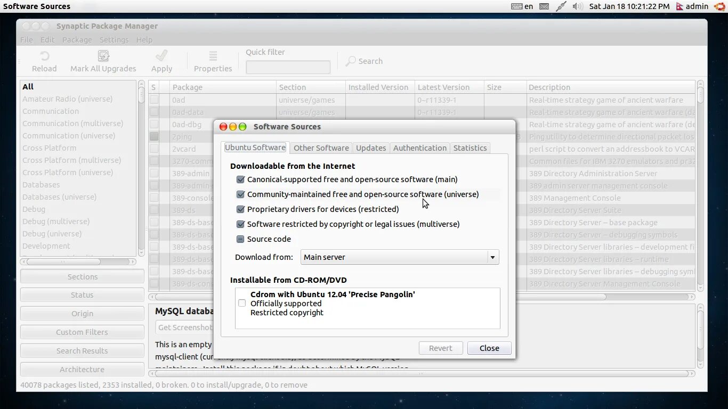Sort by Package column header
Screen dimensions: 728x409
(x=223, y=87)
